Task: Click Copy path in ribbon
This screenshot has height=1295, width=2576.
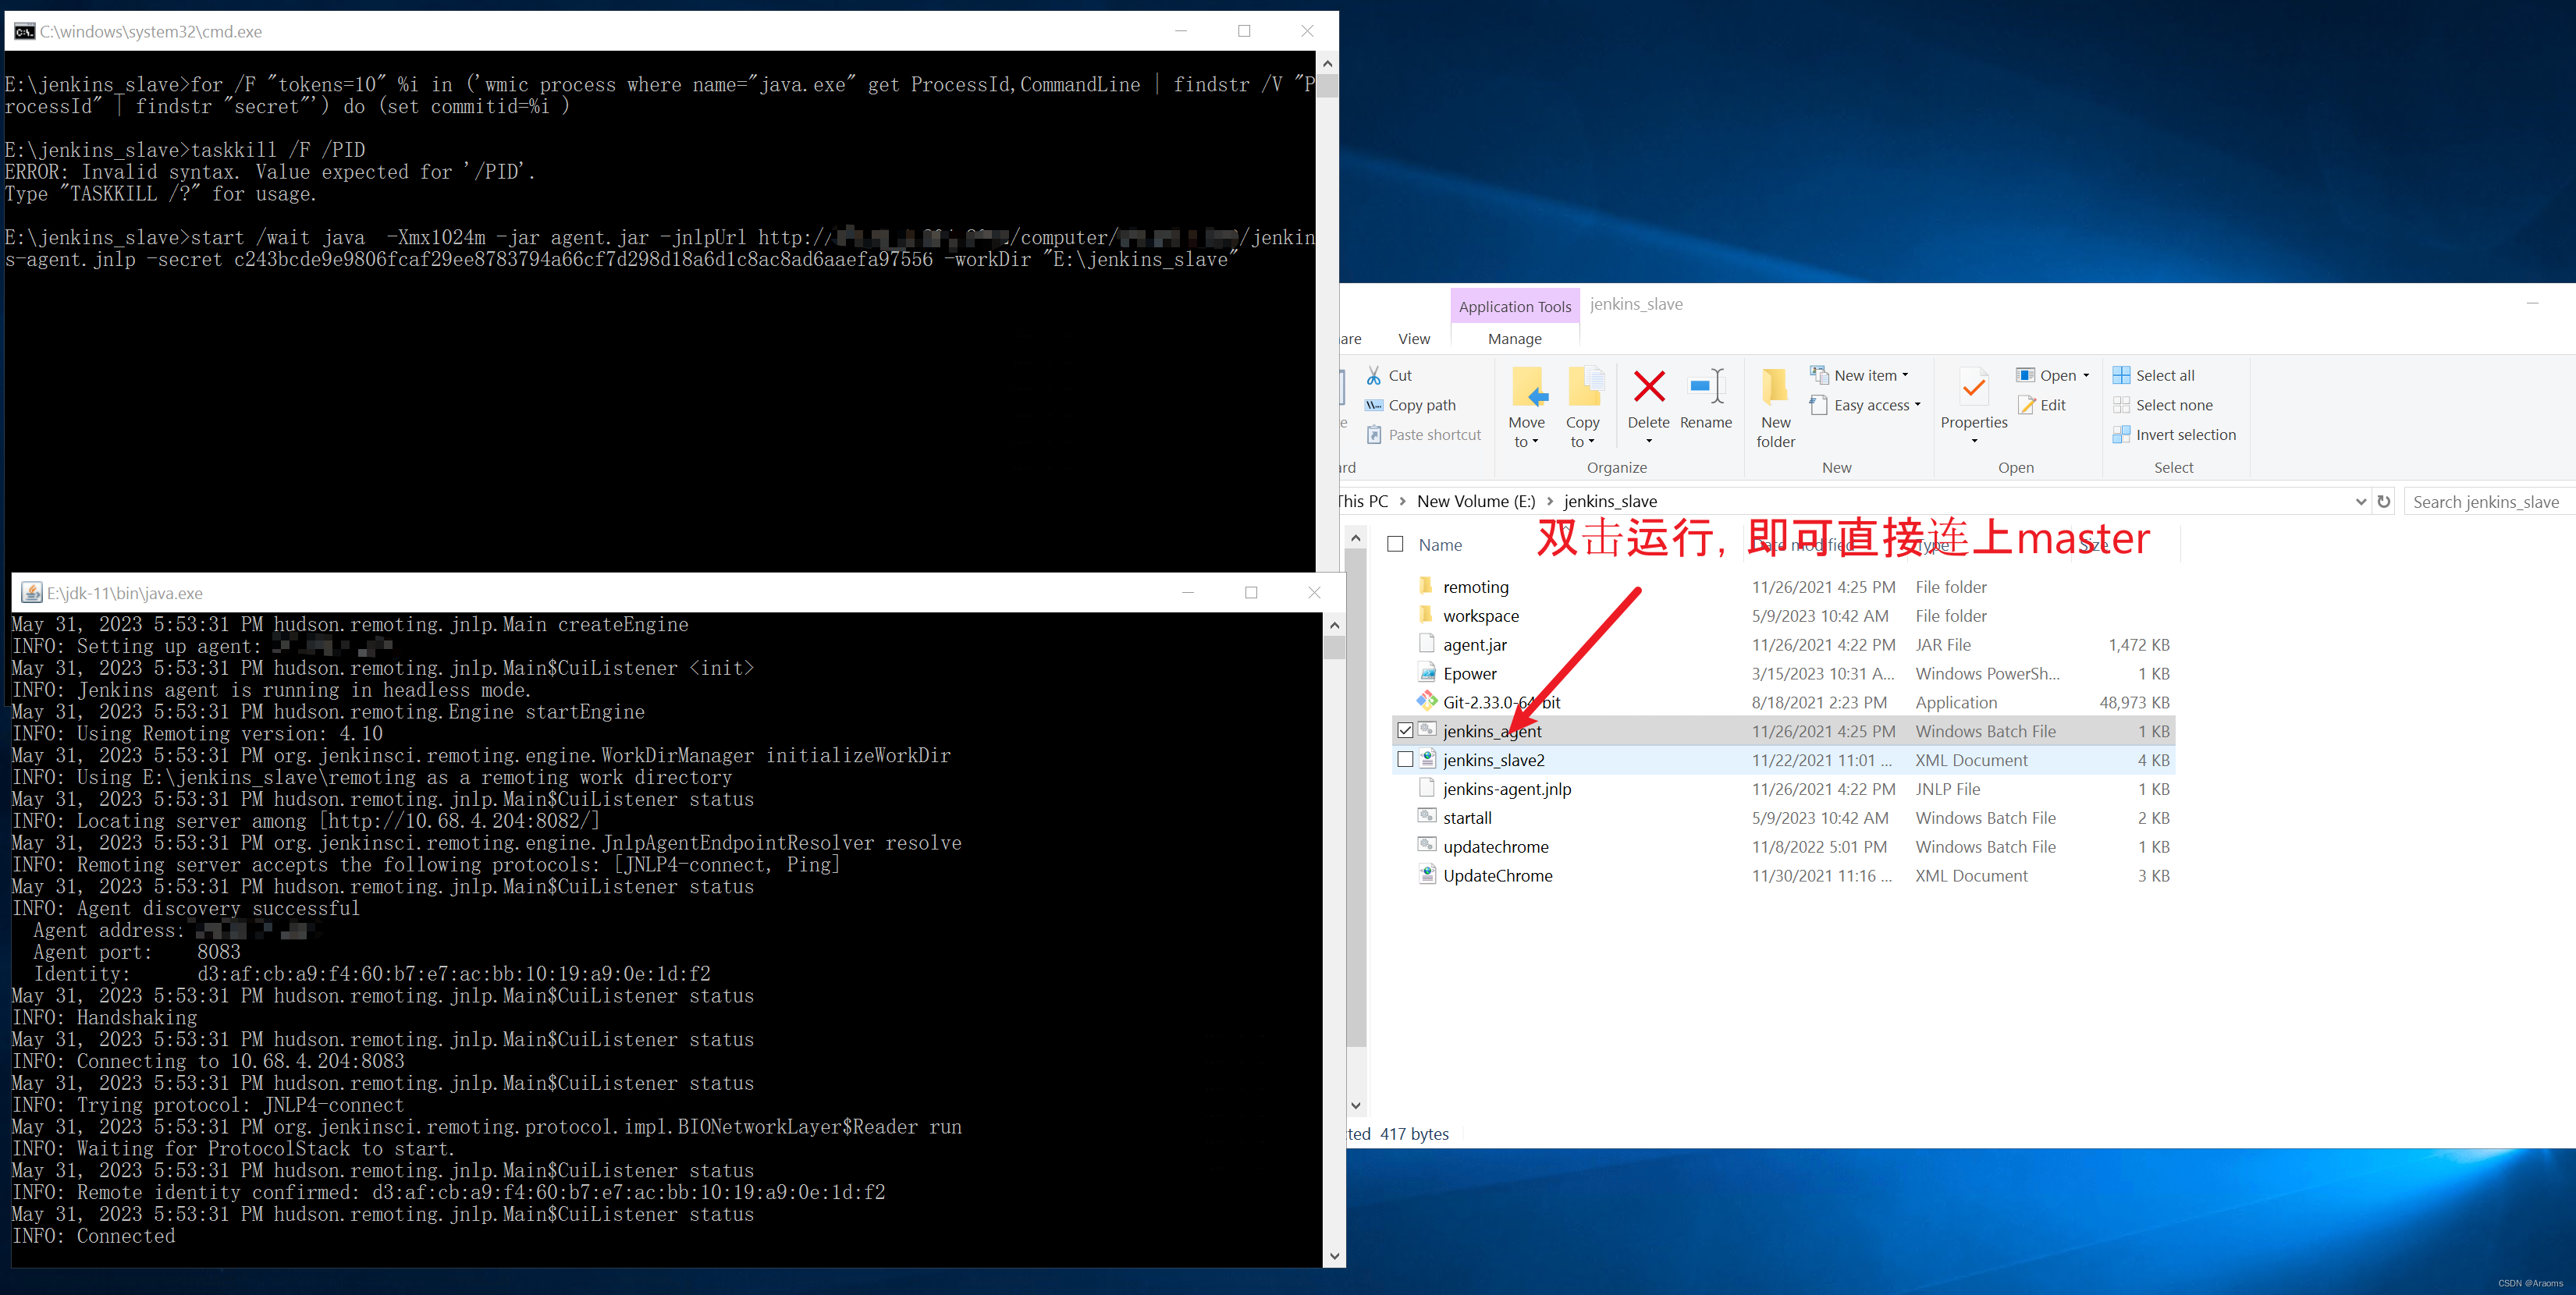Action: click(1421, 405)
